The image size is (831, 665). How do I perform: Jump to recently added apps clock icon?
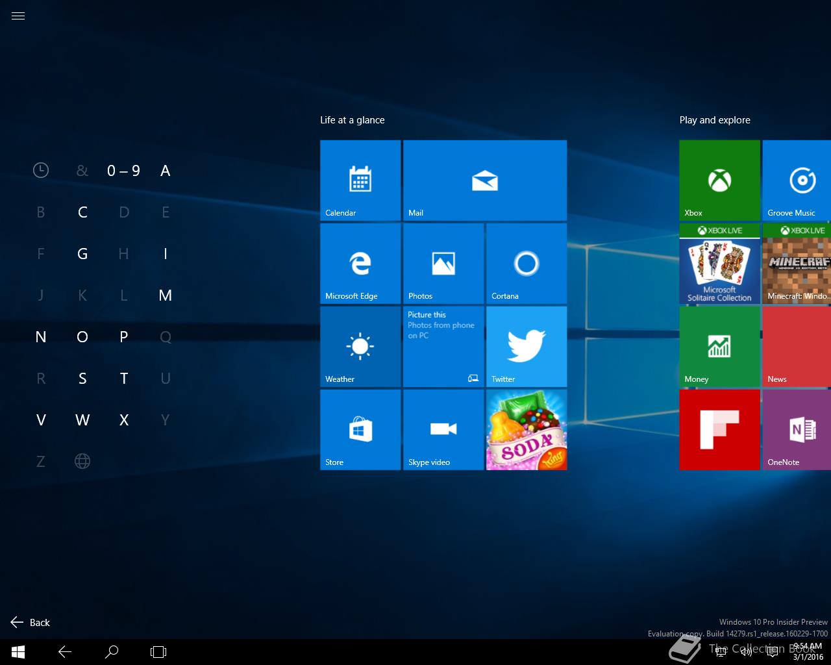point(41,170)
